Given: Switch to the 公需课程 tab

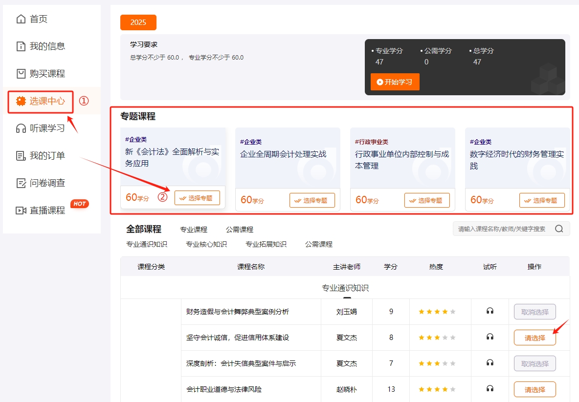Looking at the screenshot, I should [239, 229].
